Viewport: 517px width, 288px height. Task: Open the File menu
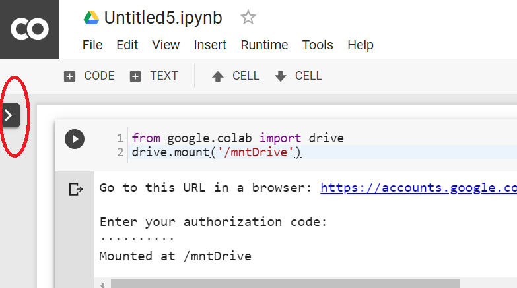[92, 45]
